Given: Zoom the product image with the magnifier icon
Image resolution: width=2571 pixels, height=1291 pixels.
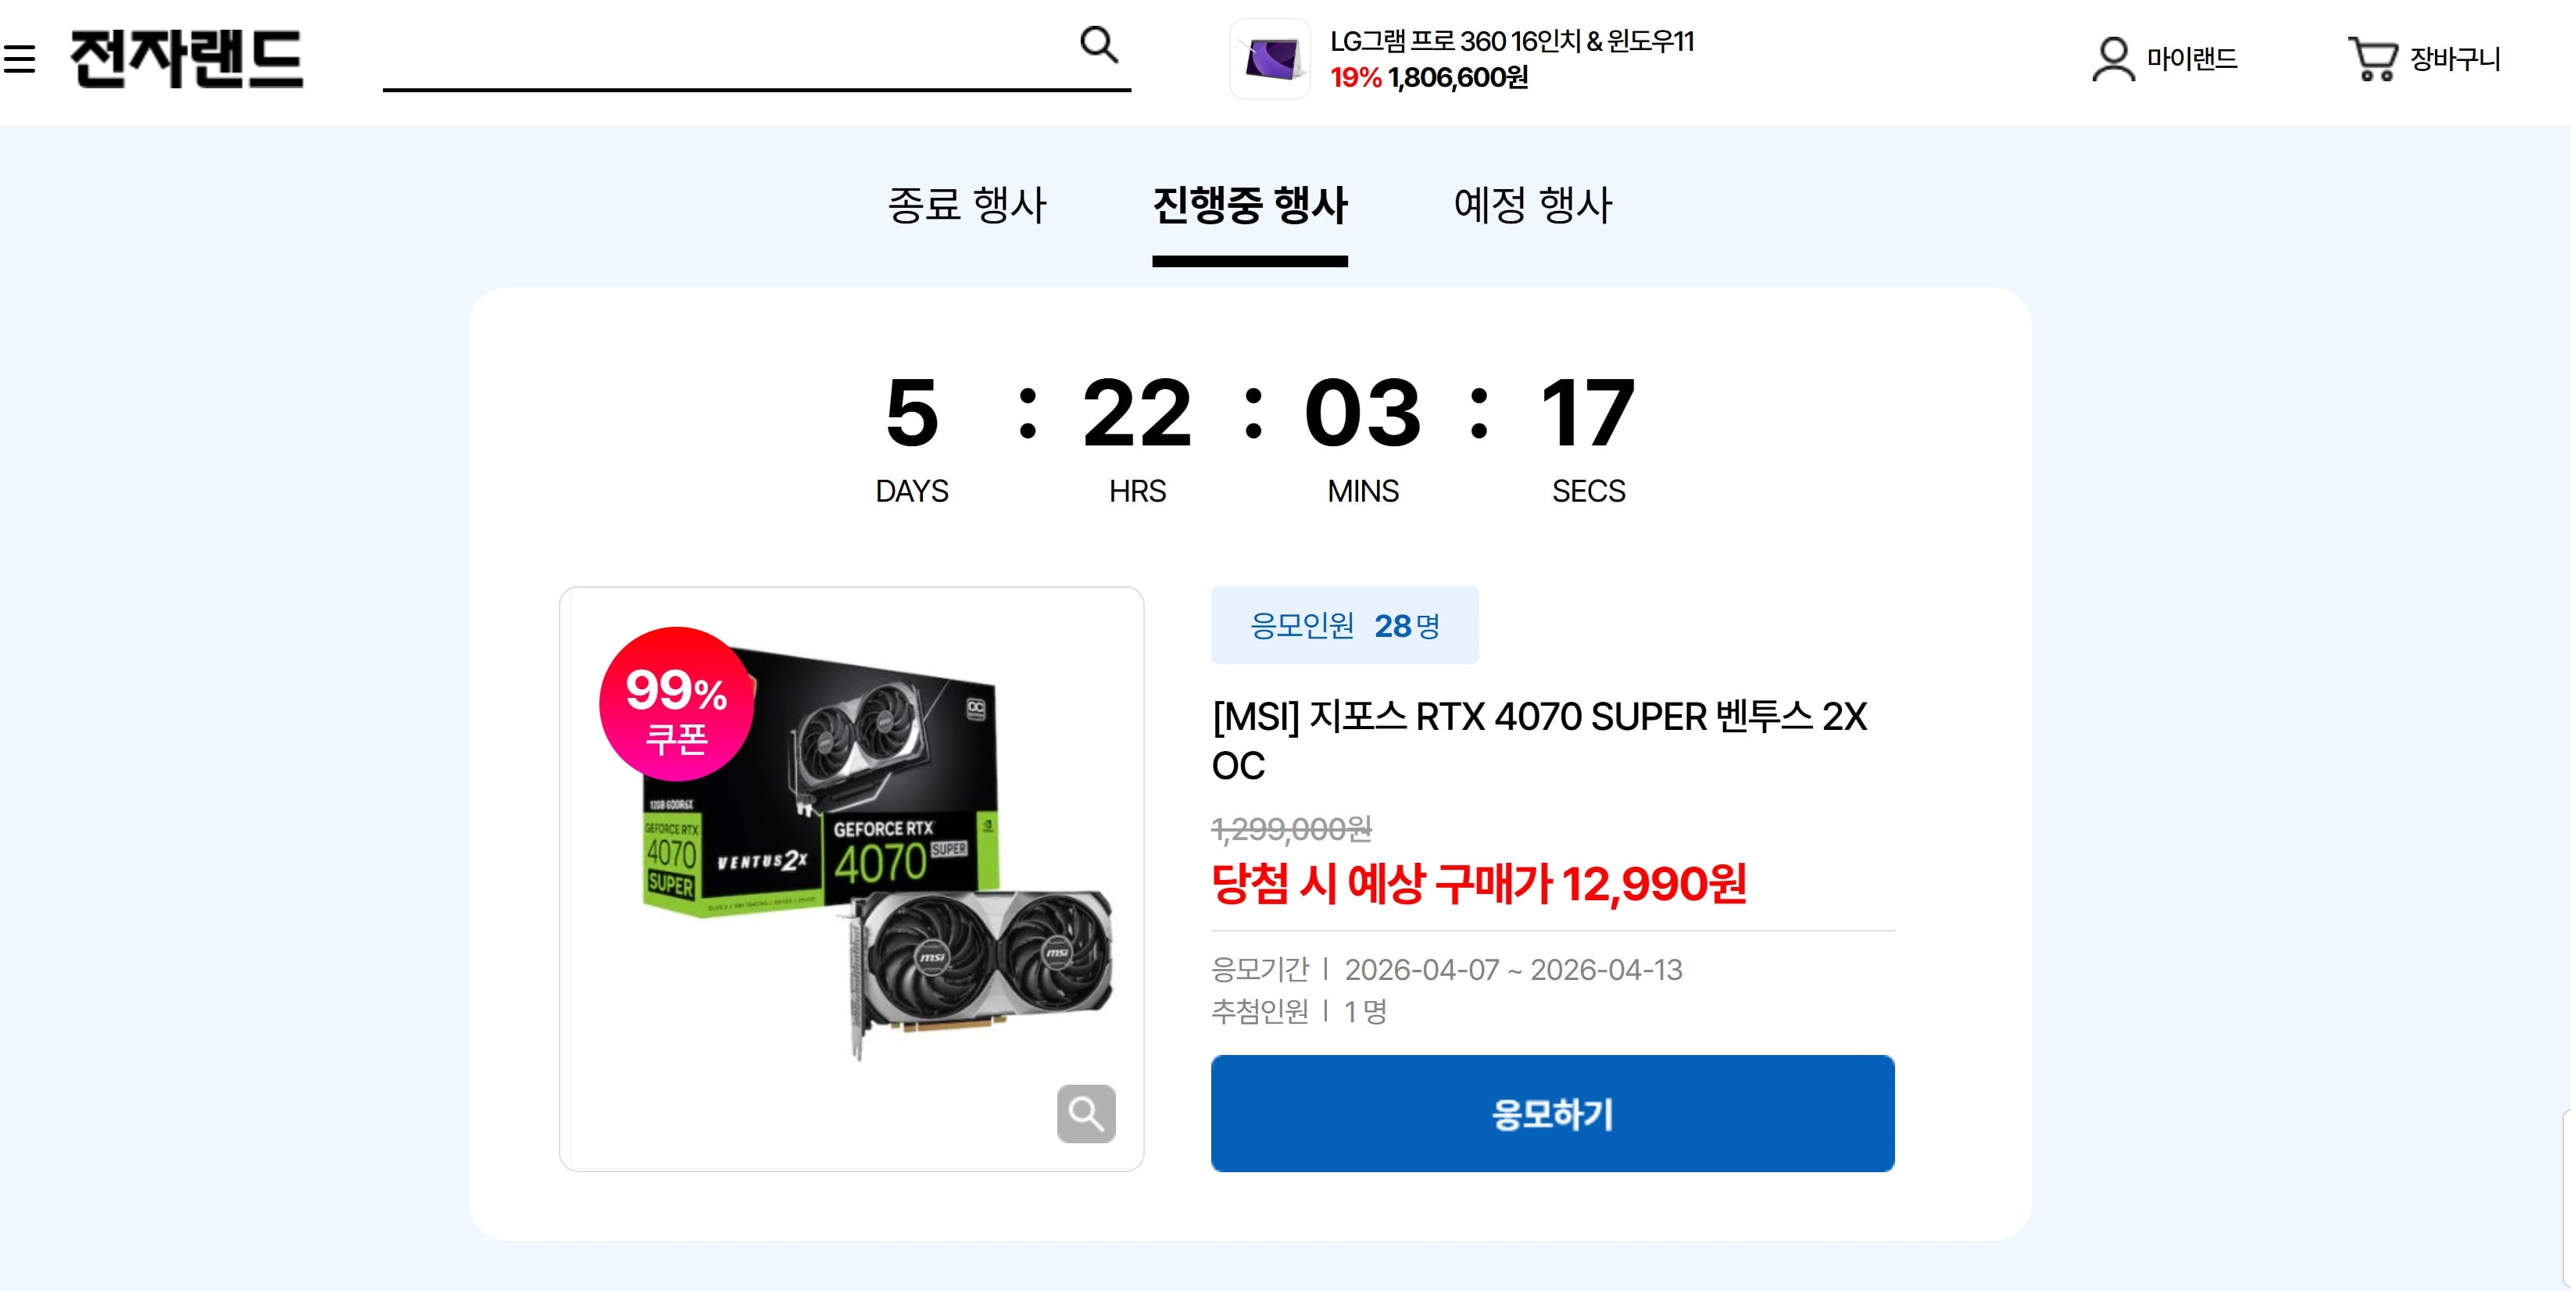Looking at the screenshot, I should pyautogui.click(x=1086, y=1114).
